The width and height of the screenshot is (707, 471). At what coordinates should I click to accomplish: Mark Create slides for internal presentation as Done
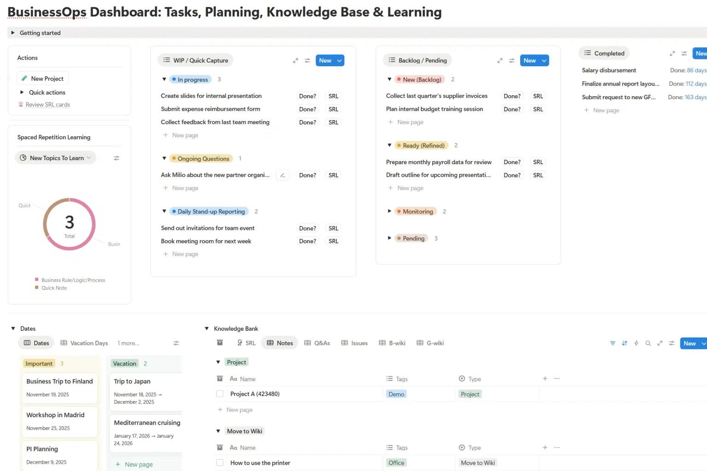point(307,96)
